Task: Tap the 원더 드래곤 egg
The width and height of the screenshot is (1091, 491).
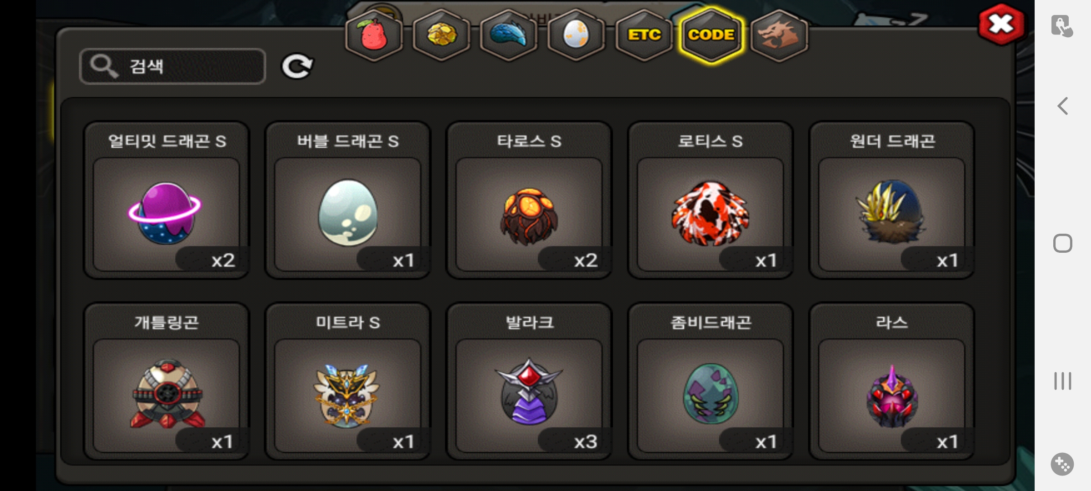Action: tap(892, 200)
